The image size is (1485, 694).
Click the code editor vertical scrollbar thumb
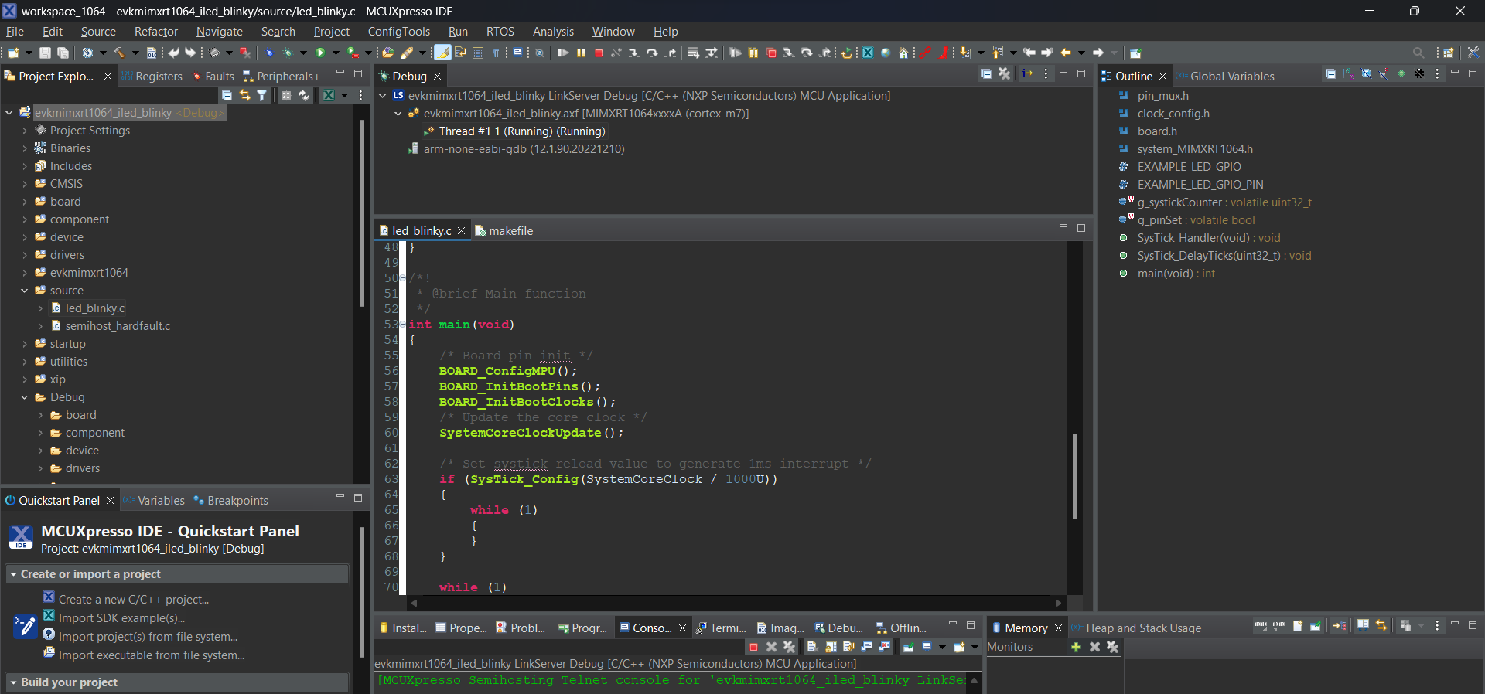(x=1074, y=475)
